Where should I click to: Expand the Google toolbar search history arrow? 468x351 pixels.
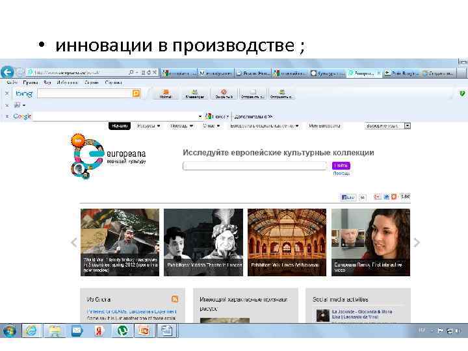point(200,117)
